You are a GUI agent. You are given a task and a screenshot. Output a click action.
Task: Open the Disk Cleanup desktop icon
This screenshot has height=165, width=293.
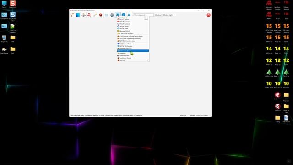pyautogui.click(x=4, y=50)
